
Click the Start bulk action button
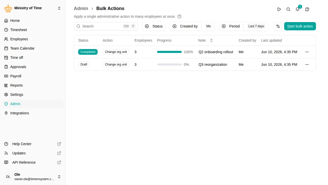[x=300, y=26]
